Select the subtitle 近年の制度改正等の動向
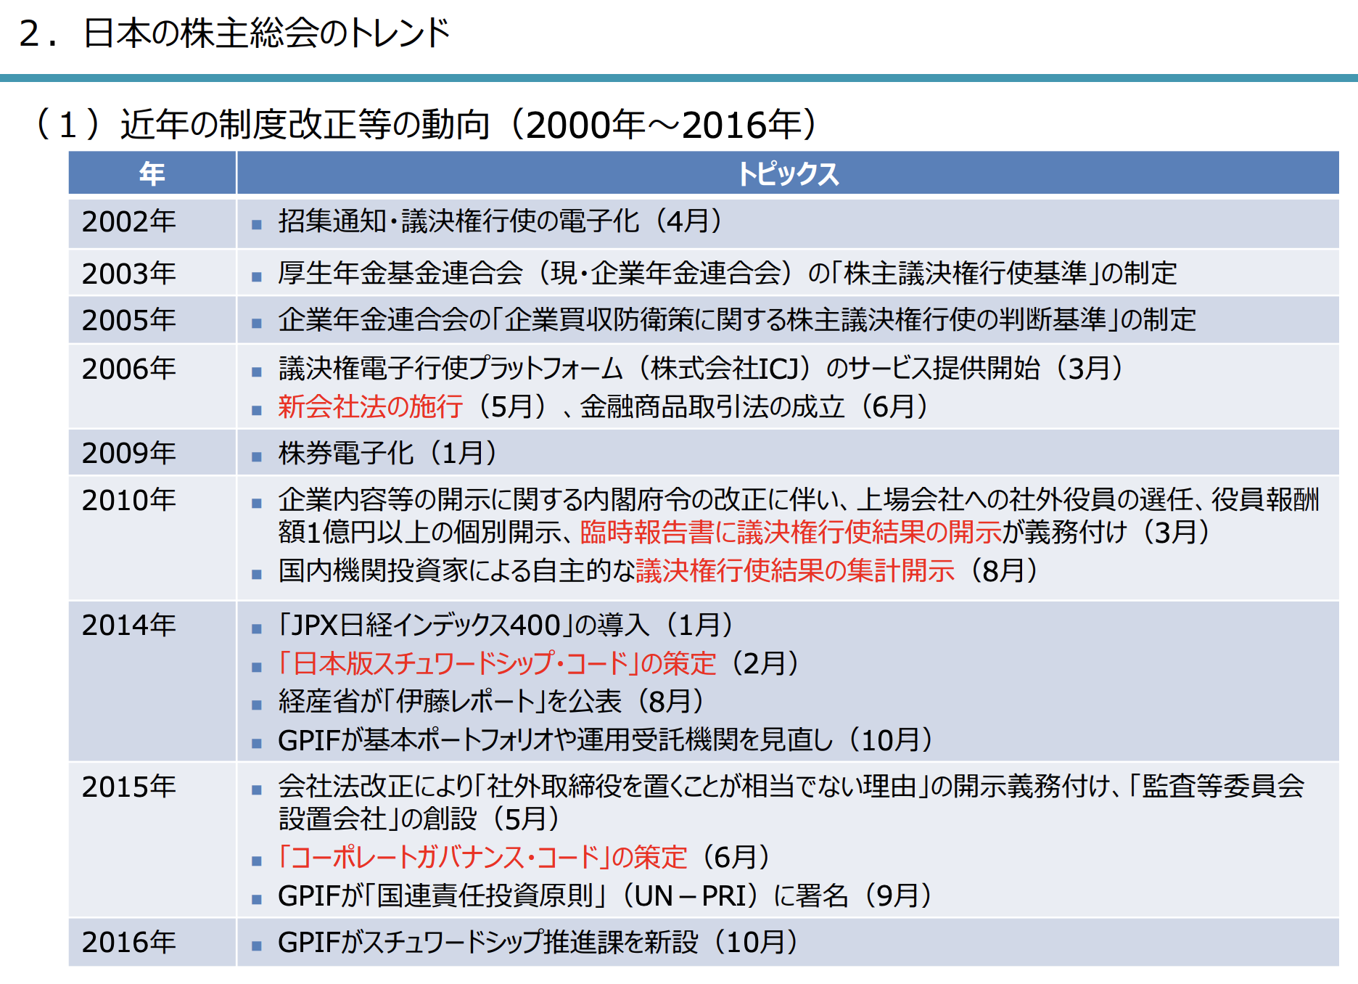The height and width of the screenshot is (984, 1358). point(305,124)
